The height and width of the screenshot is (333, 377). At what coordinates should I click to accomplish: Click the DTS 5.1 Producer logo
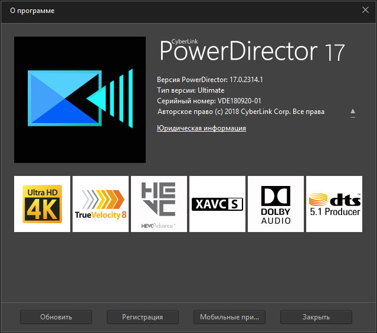334,204
